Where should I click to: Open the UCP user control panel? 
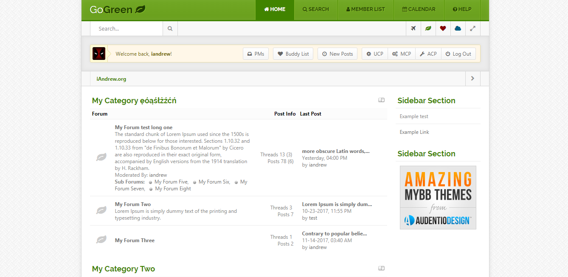click(375, 54)
